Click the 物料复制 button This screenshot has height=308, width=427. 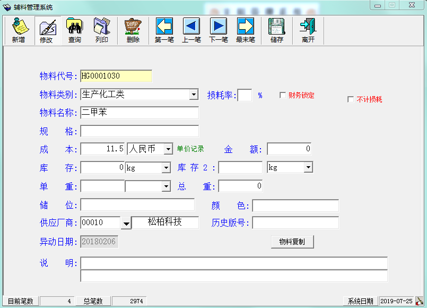pyautogui.click(x=292, y=242)
